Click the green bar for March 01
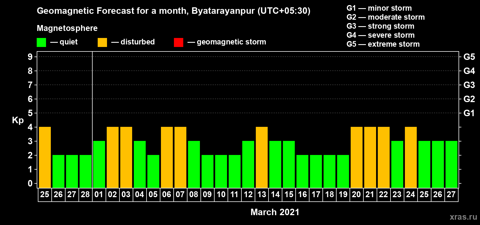 (x=99, y=165)
